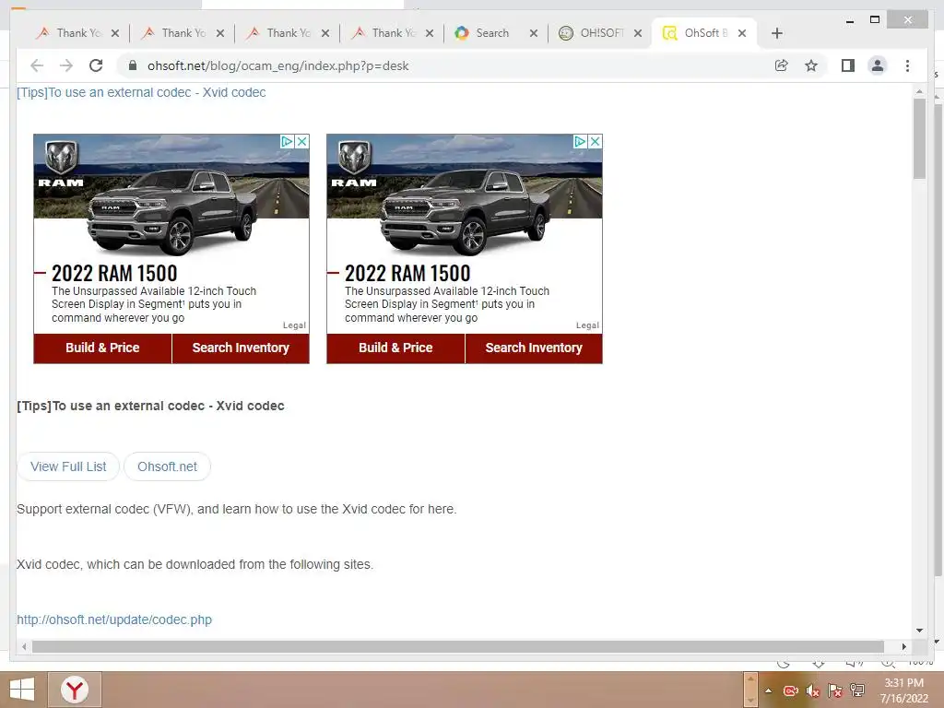Close the right RAM ad
The height and width of the screenshot is (708, 944).
click(595, 141)
